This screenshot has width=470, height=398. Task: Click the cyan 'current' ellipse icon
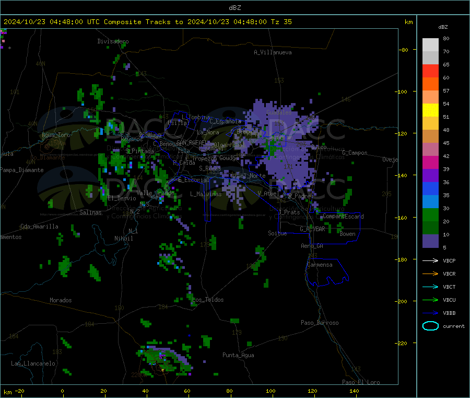[430, 326]
